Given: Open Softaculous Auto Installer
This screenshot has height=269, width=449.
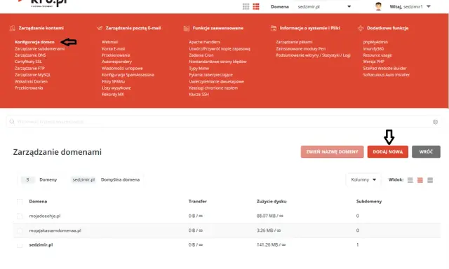Looking at the screenshot, I should click(x=387, y=75).
